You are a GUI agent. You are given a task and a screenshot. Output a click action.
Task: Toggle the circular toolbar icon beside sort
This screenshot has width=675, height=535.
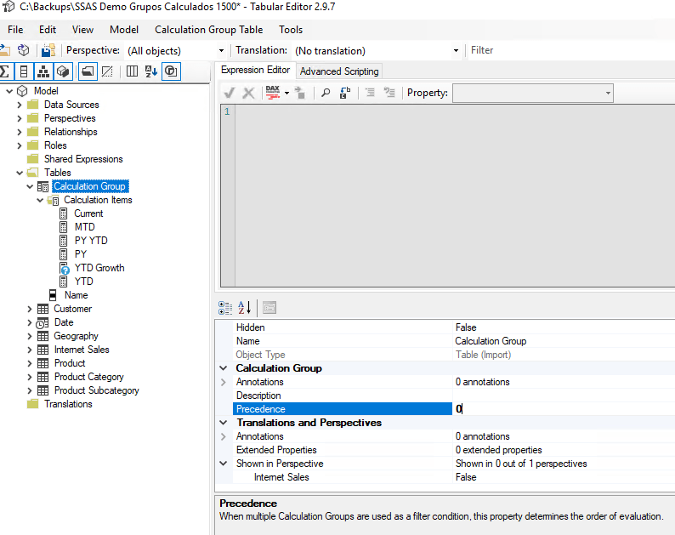click(x=172, y=71)
